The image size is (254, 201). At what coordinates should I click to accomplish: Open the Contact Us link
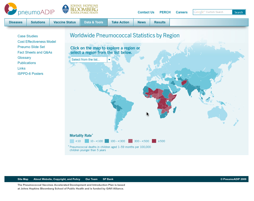(146, 12)
